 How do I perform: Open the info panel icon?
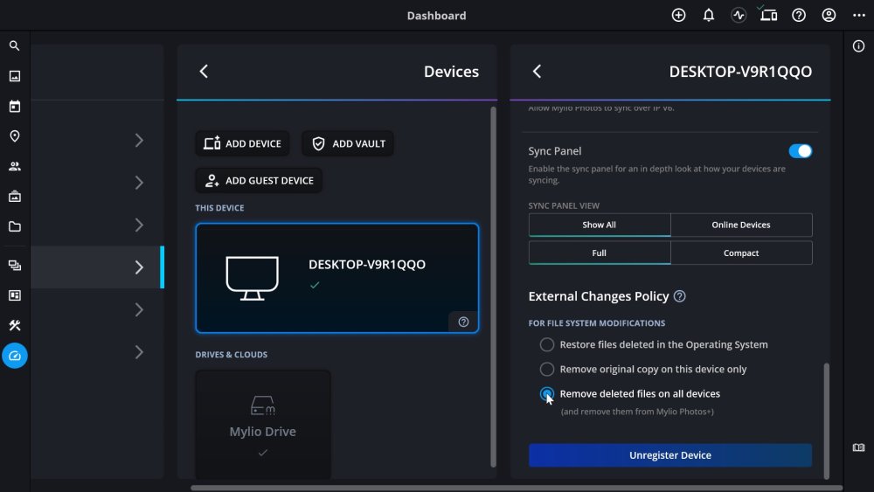858,46
